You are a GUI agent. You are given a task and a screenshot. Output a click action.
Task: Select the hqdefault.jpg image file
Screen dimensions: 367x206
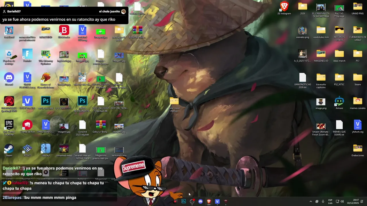pyautogui.click(x=64, y=56)
